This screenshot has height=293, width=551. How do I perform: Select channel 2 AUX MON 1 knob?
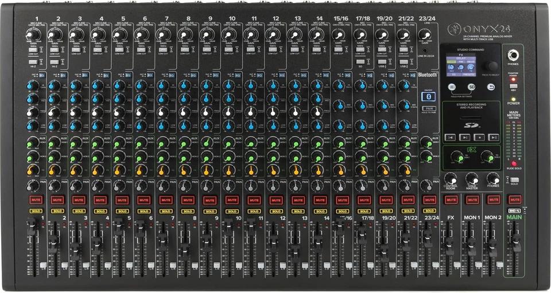point(54,143)
